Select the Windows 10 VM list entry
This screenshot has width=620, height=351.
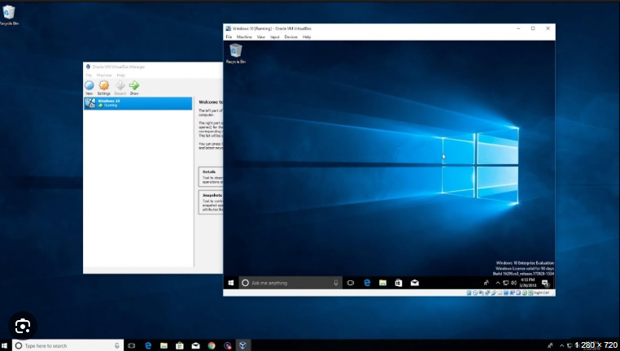[138, 103]
